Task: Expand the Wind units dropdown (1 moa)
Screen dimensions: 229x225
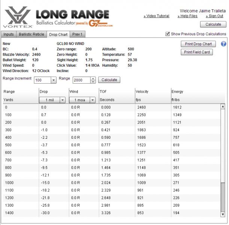Action: 92,100
